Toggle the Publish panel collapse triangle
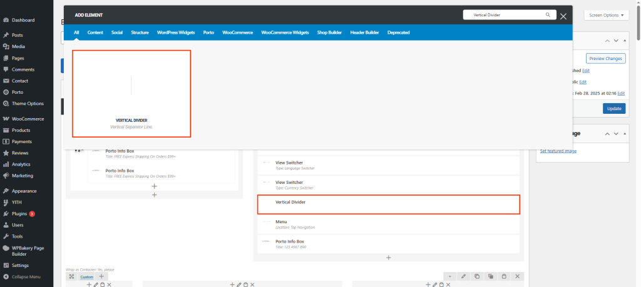 point(624,41)
